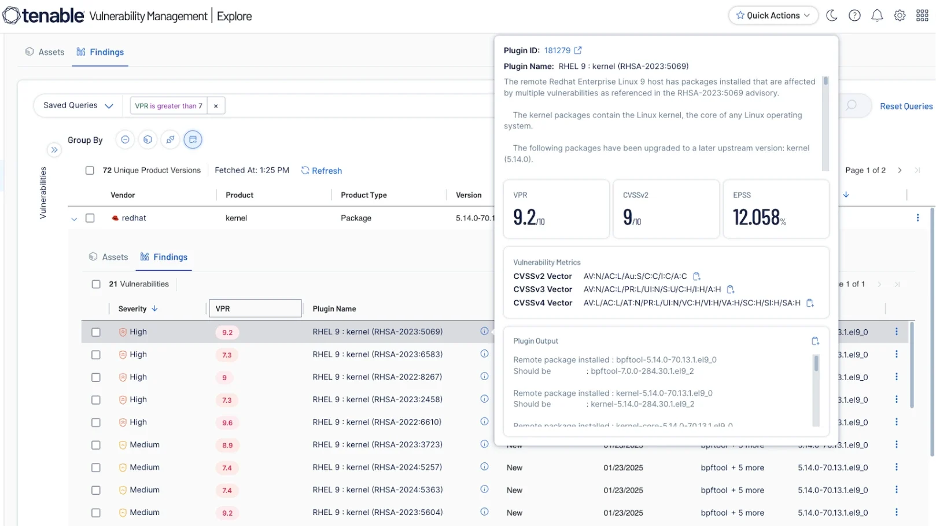Open row actions menu for redhat kernel

(917, 218)
